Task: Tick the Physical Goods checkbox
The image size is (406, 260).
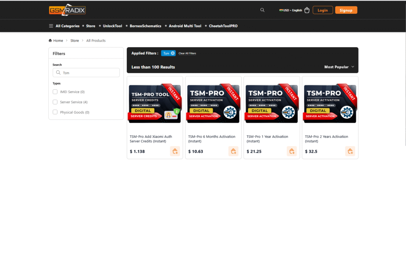Action: tap(55, 112)
